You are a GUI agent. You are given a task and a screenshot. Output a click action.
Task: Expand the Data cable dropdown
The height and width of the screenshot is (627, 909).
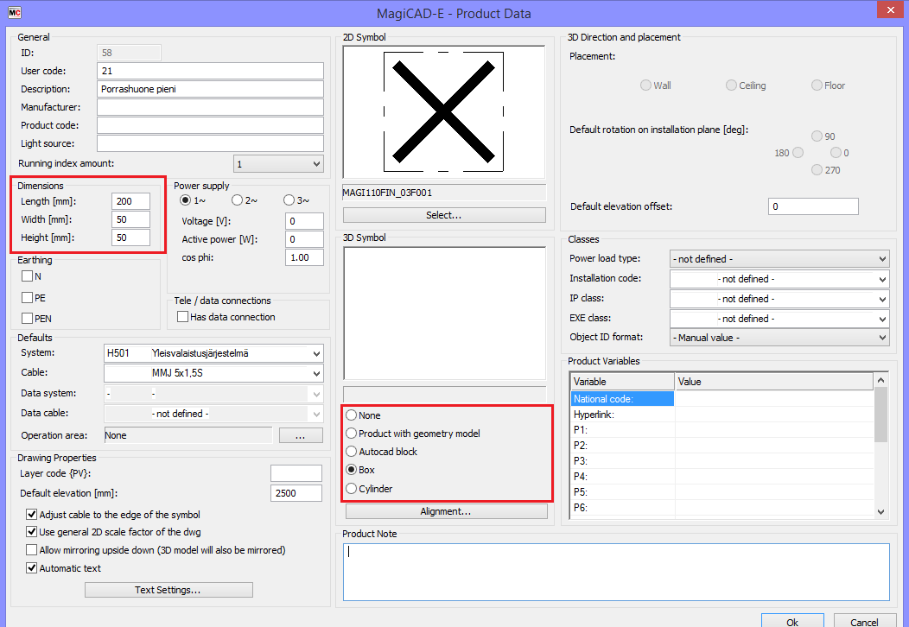pyautogui.click(x=213, y=413)
